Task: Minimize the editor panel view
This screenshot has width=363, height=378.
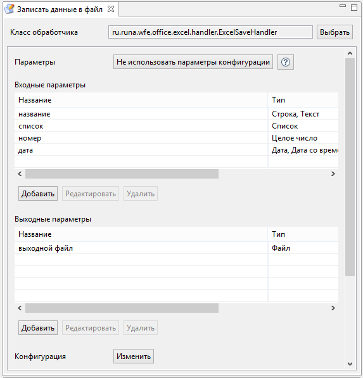Action: (343, 6)
